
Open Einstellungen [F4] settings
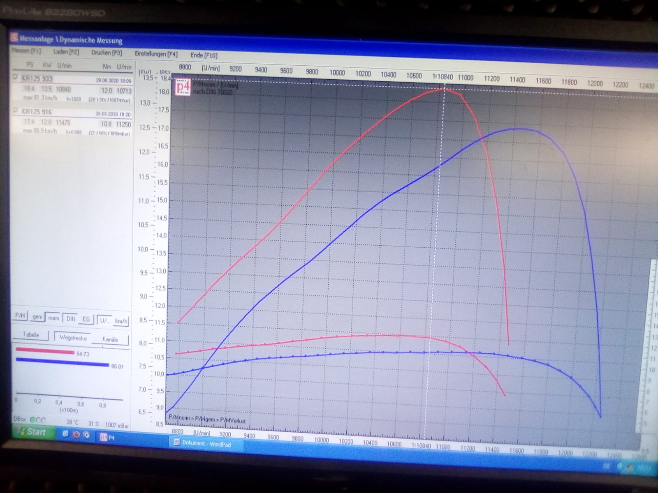[x=156, y=54]
